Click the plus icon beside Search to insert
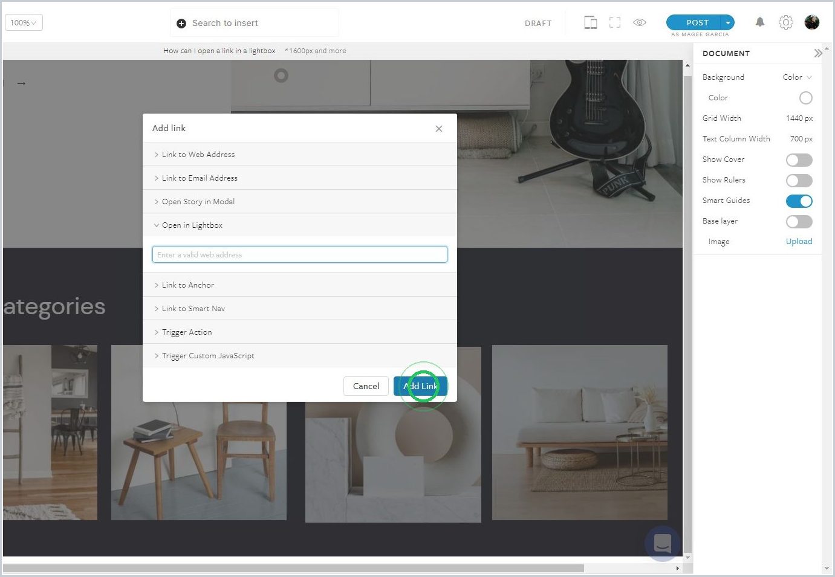The width and height of the screenshot is (835, 577). point(181,24)
